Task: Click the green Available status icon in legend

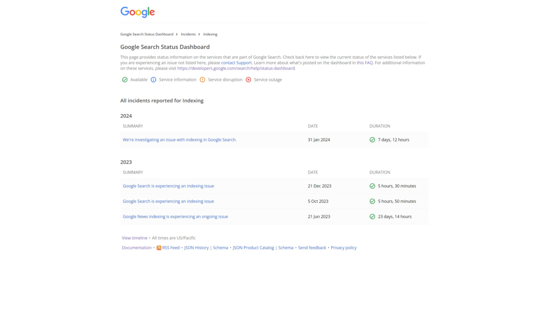Action: point(124,80)
